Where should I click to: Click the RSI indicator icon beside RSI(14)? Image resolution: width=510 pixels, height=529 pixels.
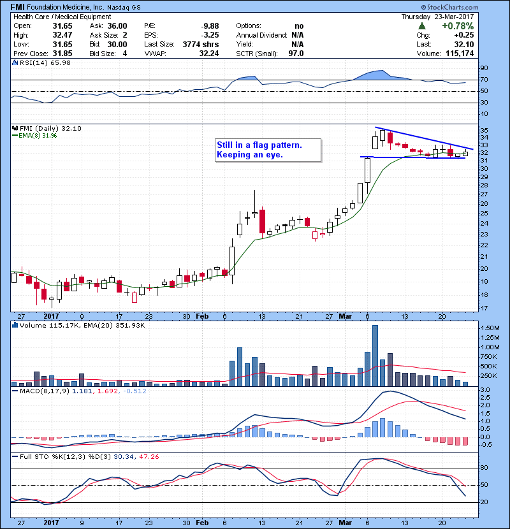15,62
